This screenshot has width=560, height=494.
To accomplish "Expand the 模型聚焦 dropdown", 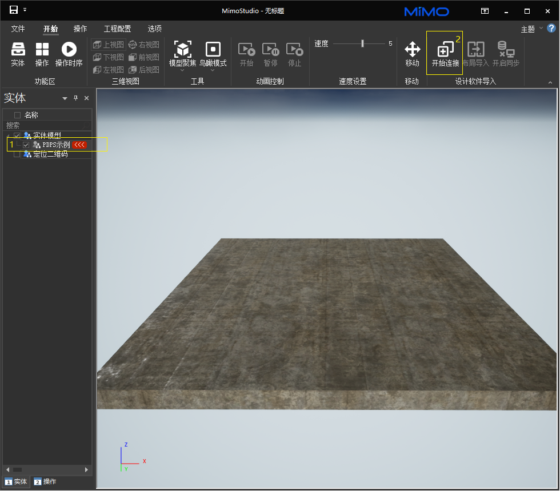I will 182,70.
